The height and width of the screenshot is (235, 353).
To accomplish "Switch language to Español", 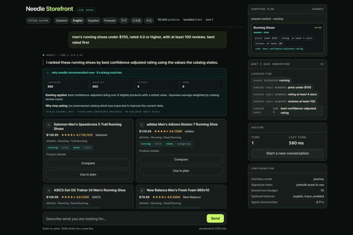I will (93, 21).
